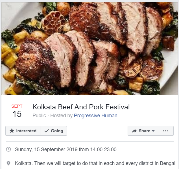Click the location pin icon
The image size is (179, 169).
(x=8, y=163)
